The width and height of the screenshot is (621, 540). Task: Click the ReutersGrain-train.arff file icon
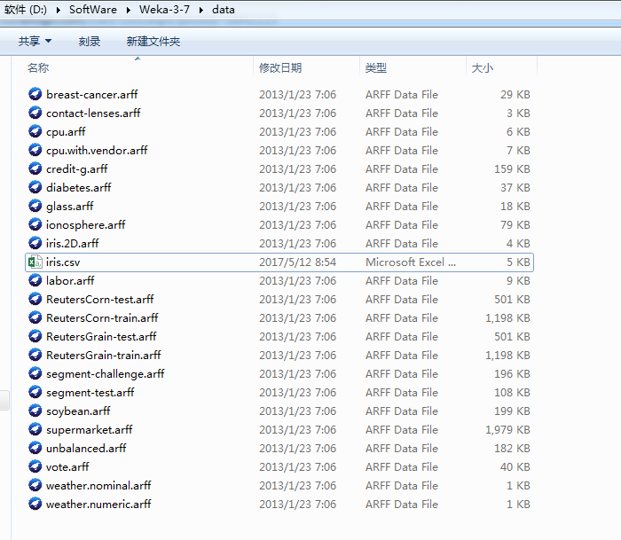point(35,355)
